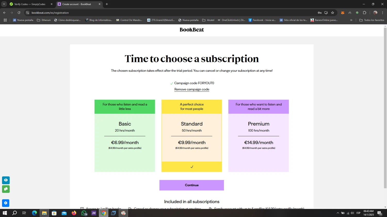Open File Explorer from taskbar

(x=44, y=213)
